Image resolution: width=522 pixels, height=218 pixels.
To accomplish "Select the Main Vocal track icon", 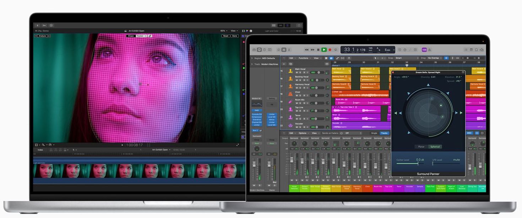I will coord(290,71).
